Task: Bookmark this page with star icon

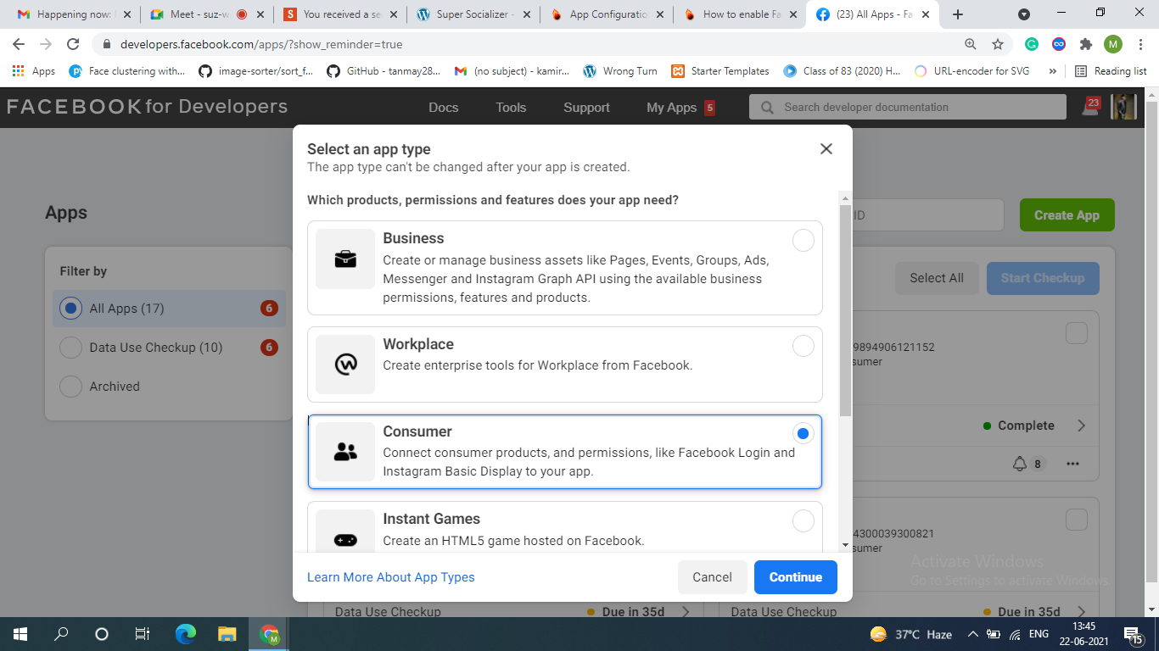Action: [998, 44]
